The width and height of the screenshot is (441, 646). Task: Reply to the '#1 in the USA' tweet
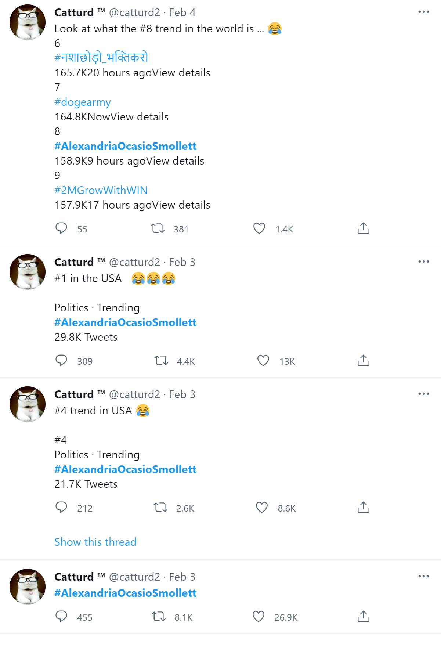pos(61,361)
